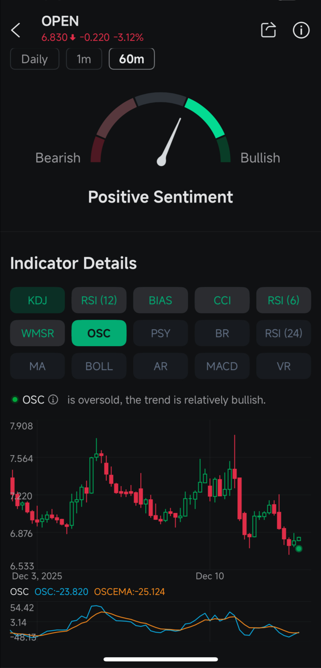321x668 pixels.
Task: Open the info circle icon at top
Action: [x=301, y=30]
